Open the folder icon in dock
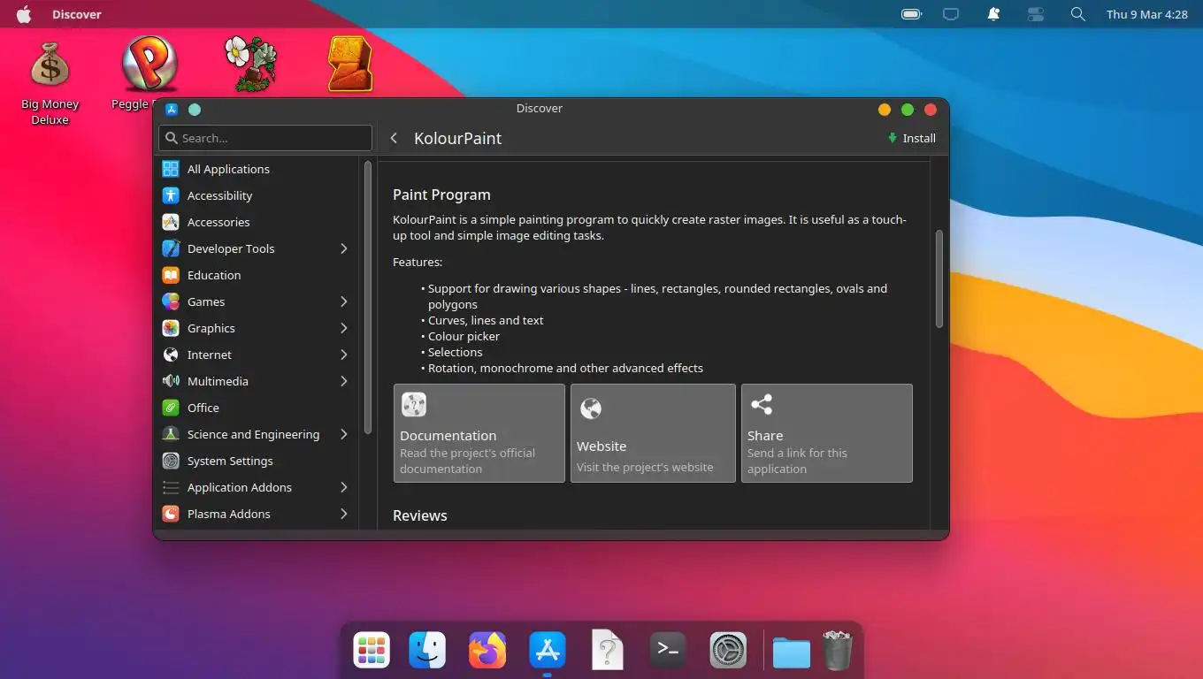 792,652
